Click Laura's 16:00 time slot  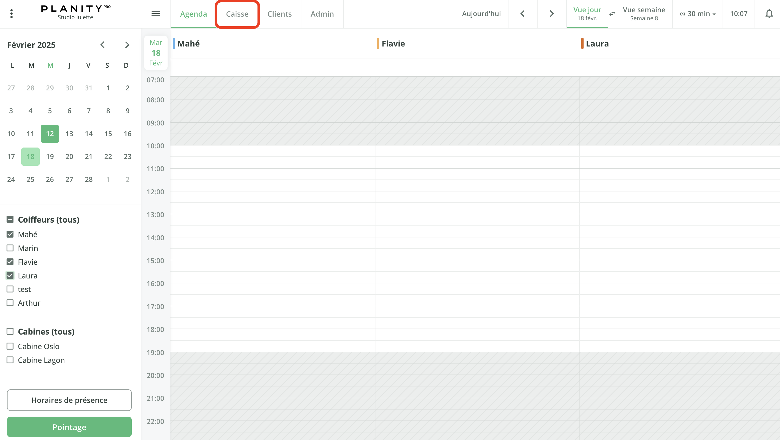(x=679, y=289)
